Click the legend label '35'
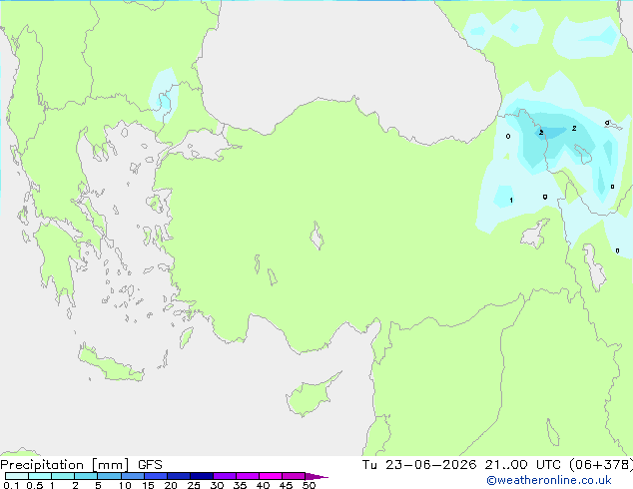Screen dimensions: 633x489 (240, 485)
